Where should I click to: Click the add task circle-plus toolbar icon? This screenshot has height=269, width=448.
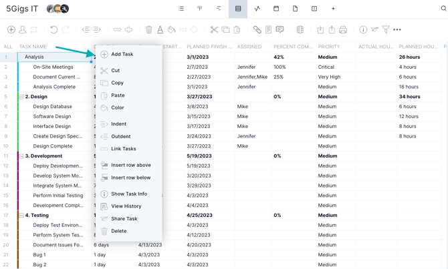coord(11,29)
